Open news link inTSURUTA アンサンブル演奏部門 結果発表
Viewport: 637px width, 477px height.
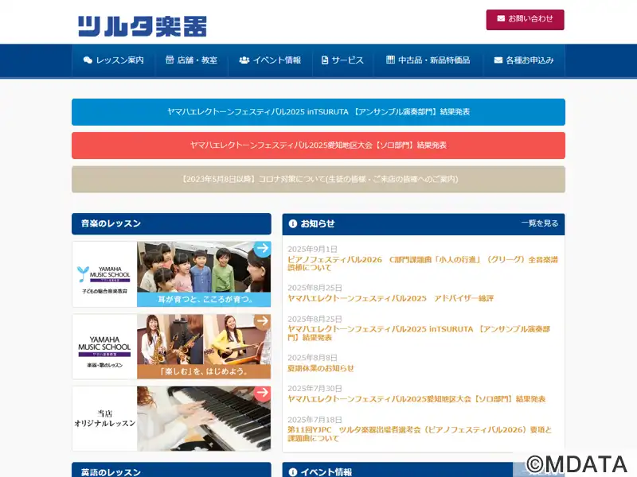point(419,333)
